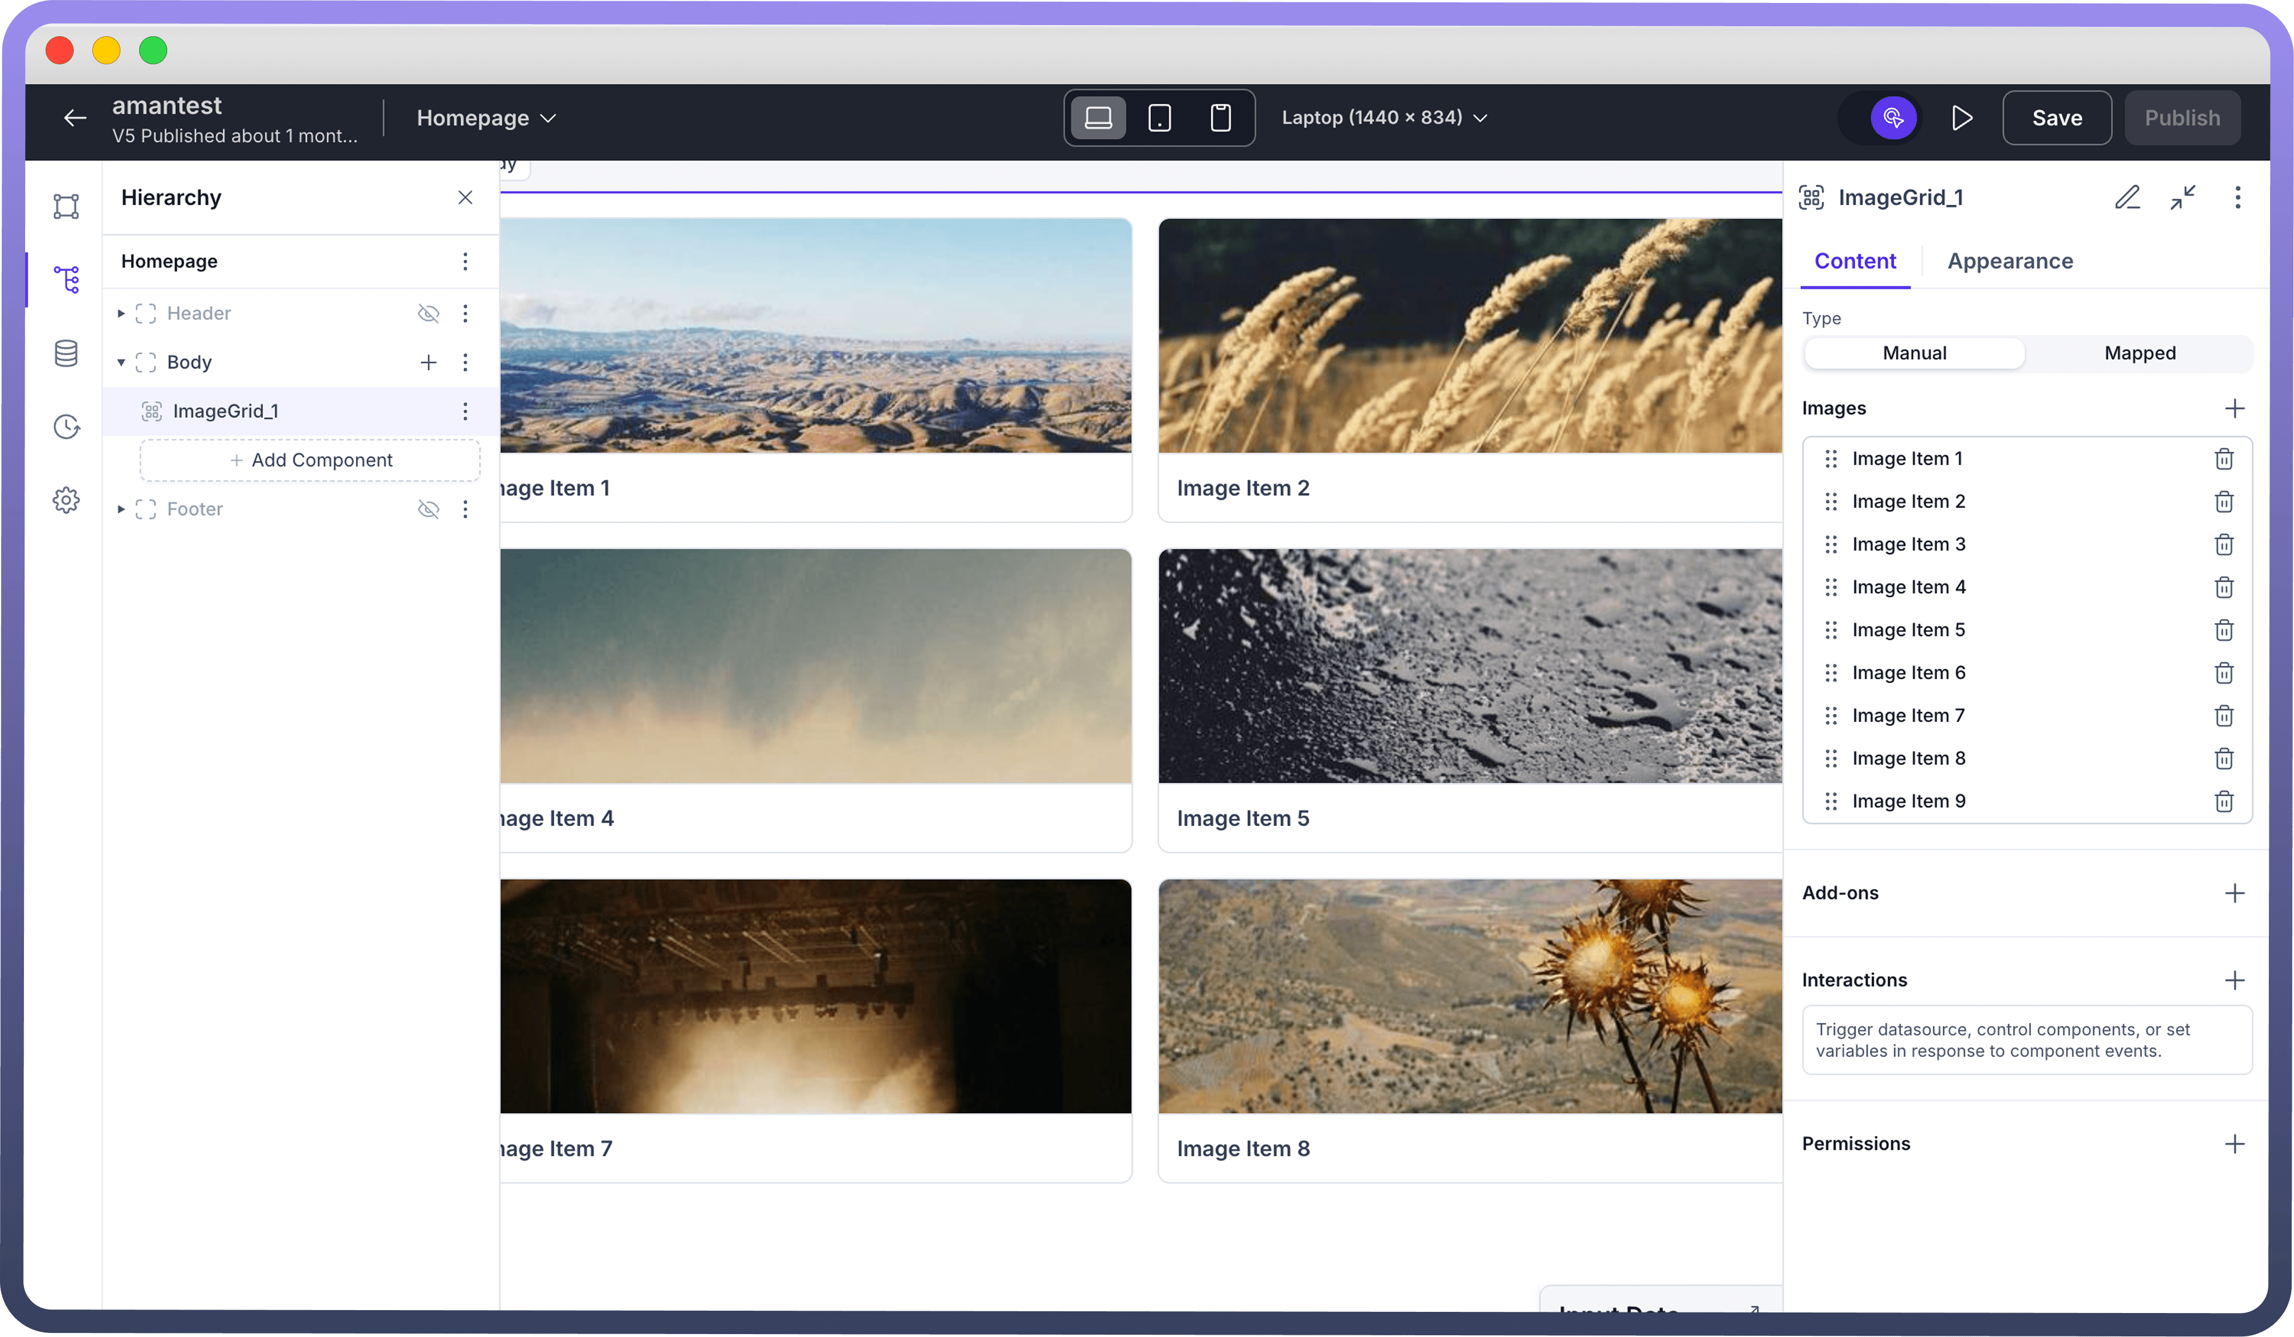Click the preview play button
2294x1337 pixels.
click(x=1962, y=118)
